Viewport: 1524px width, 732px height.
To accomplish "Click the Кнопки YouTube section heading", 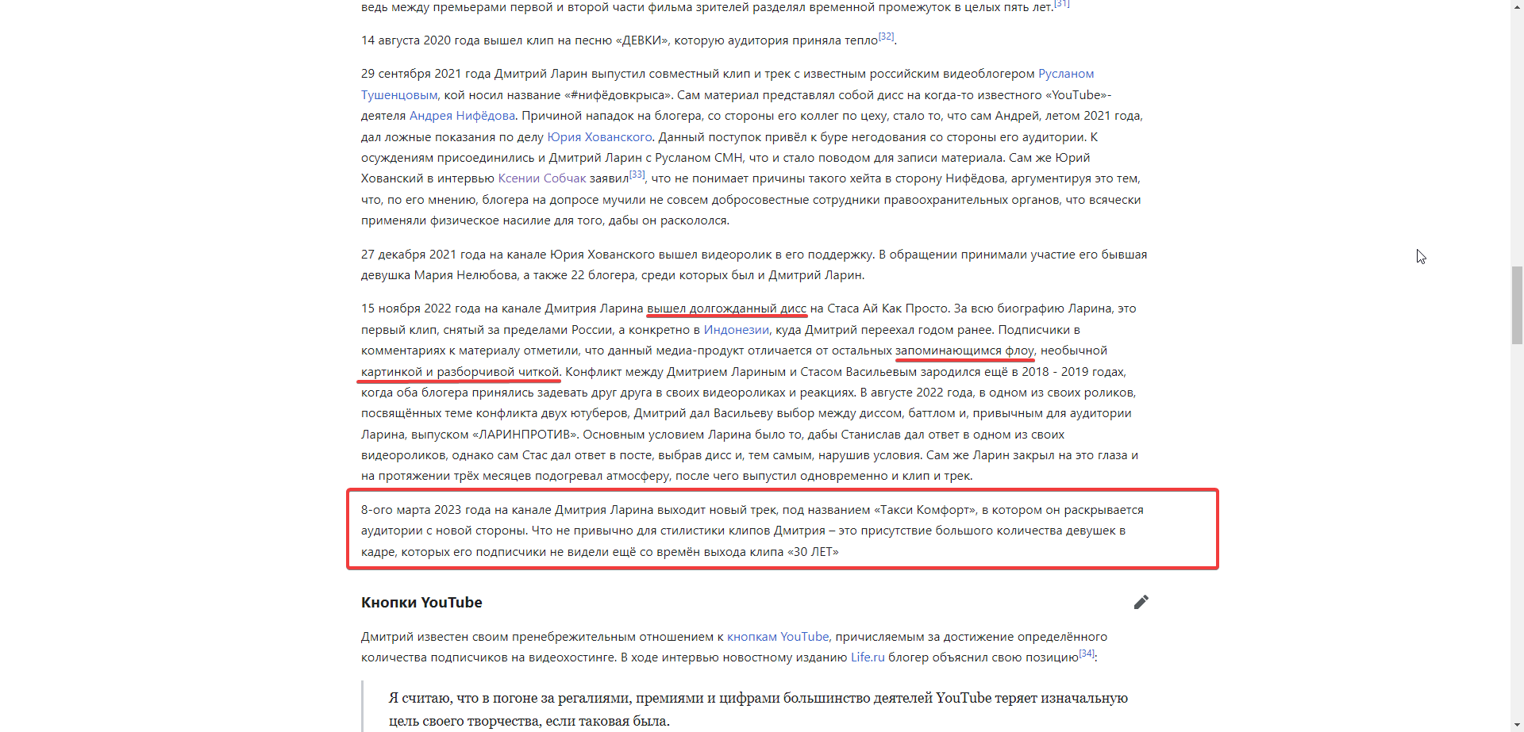I will click(x=421, y=603).
